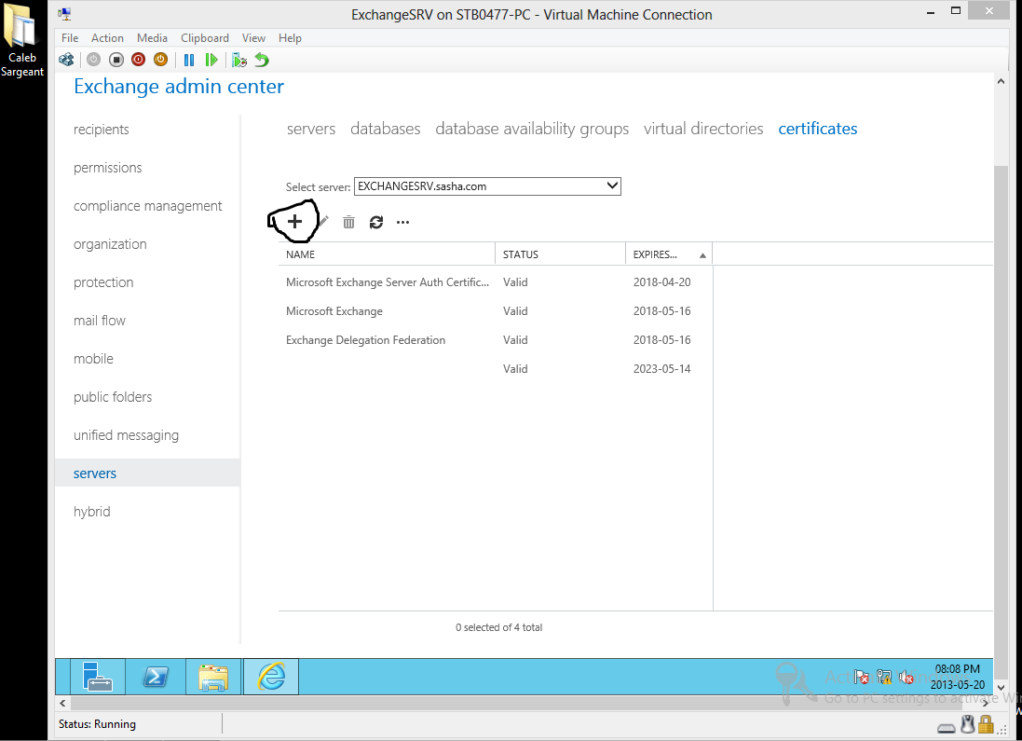This screenshot has height=741, width=1022.
Task: Open the Media menu
Action: pos(152,38)
